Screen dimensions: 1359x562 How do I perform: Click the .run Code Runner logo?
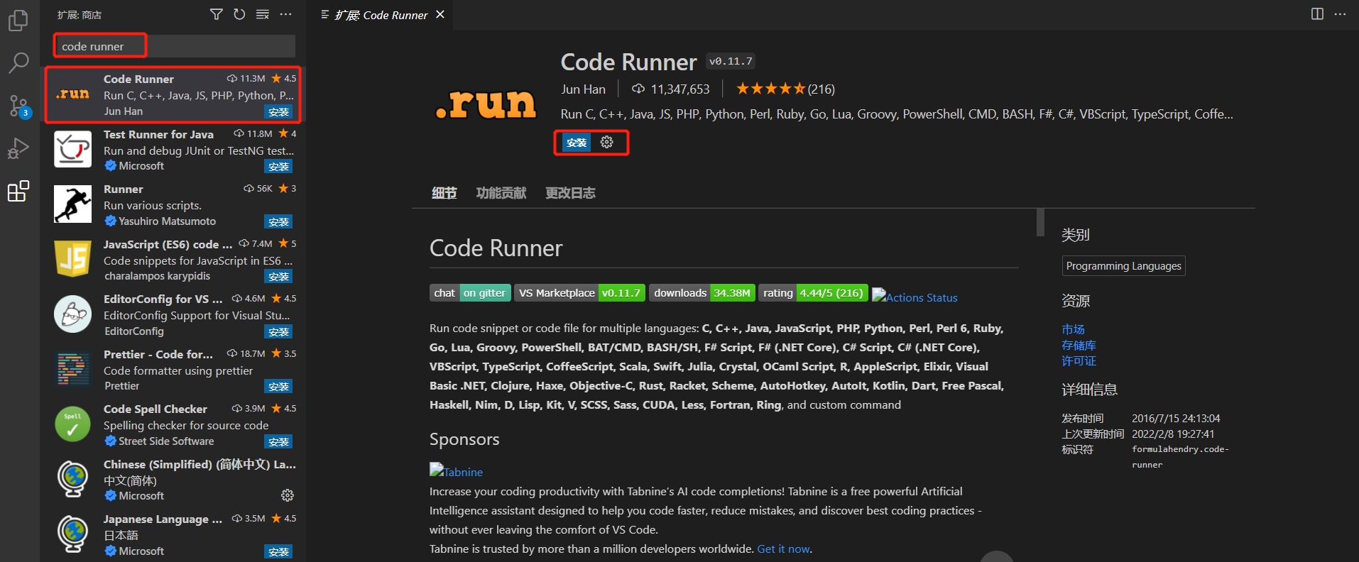pos(486,104)
